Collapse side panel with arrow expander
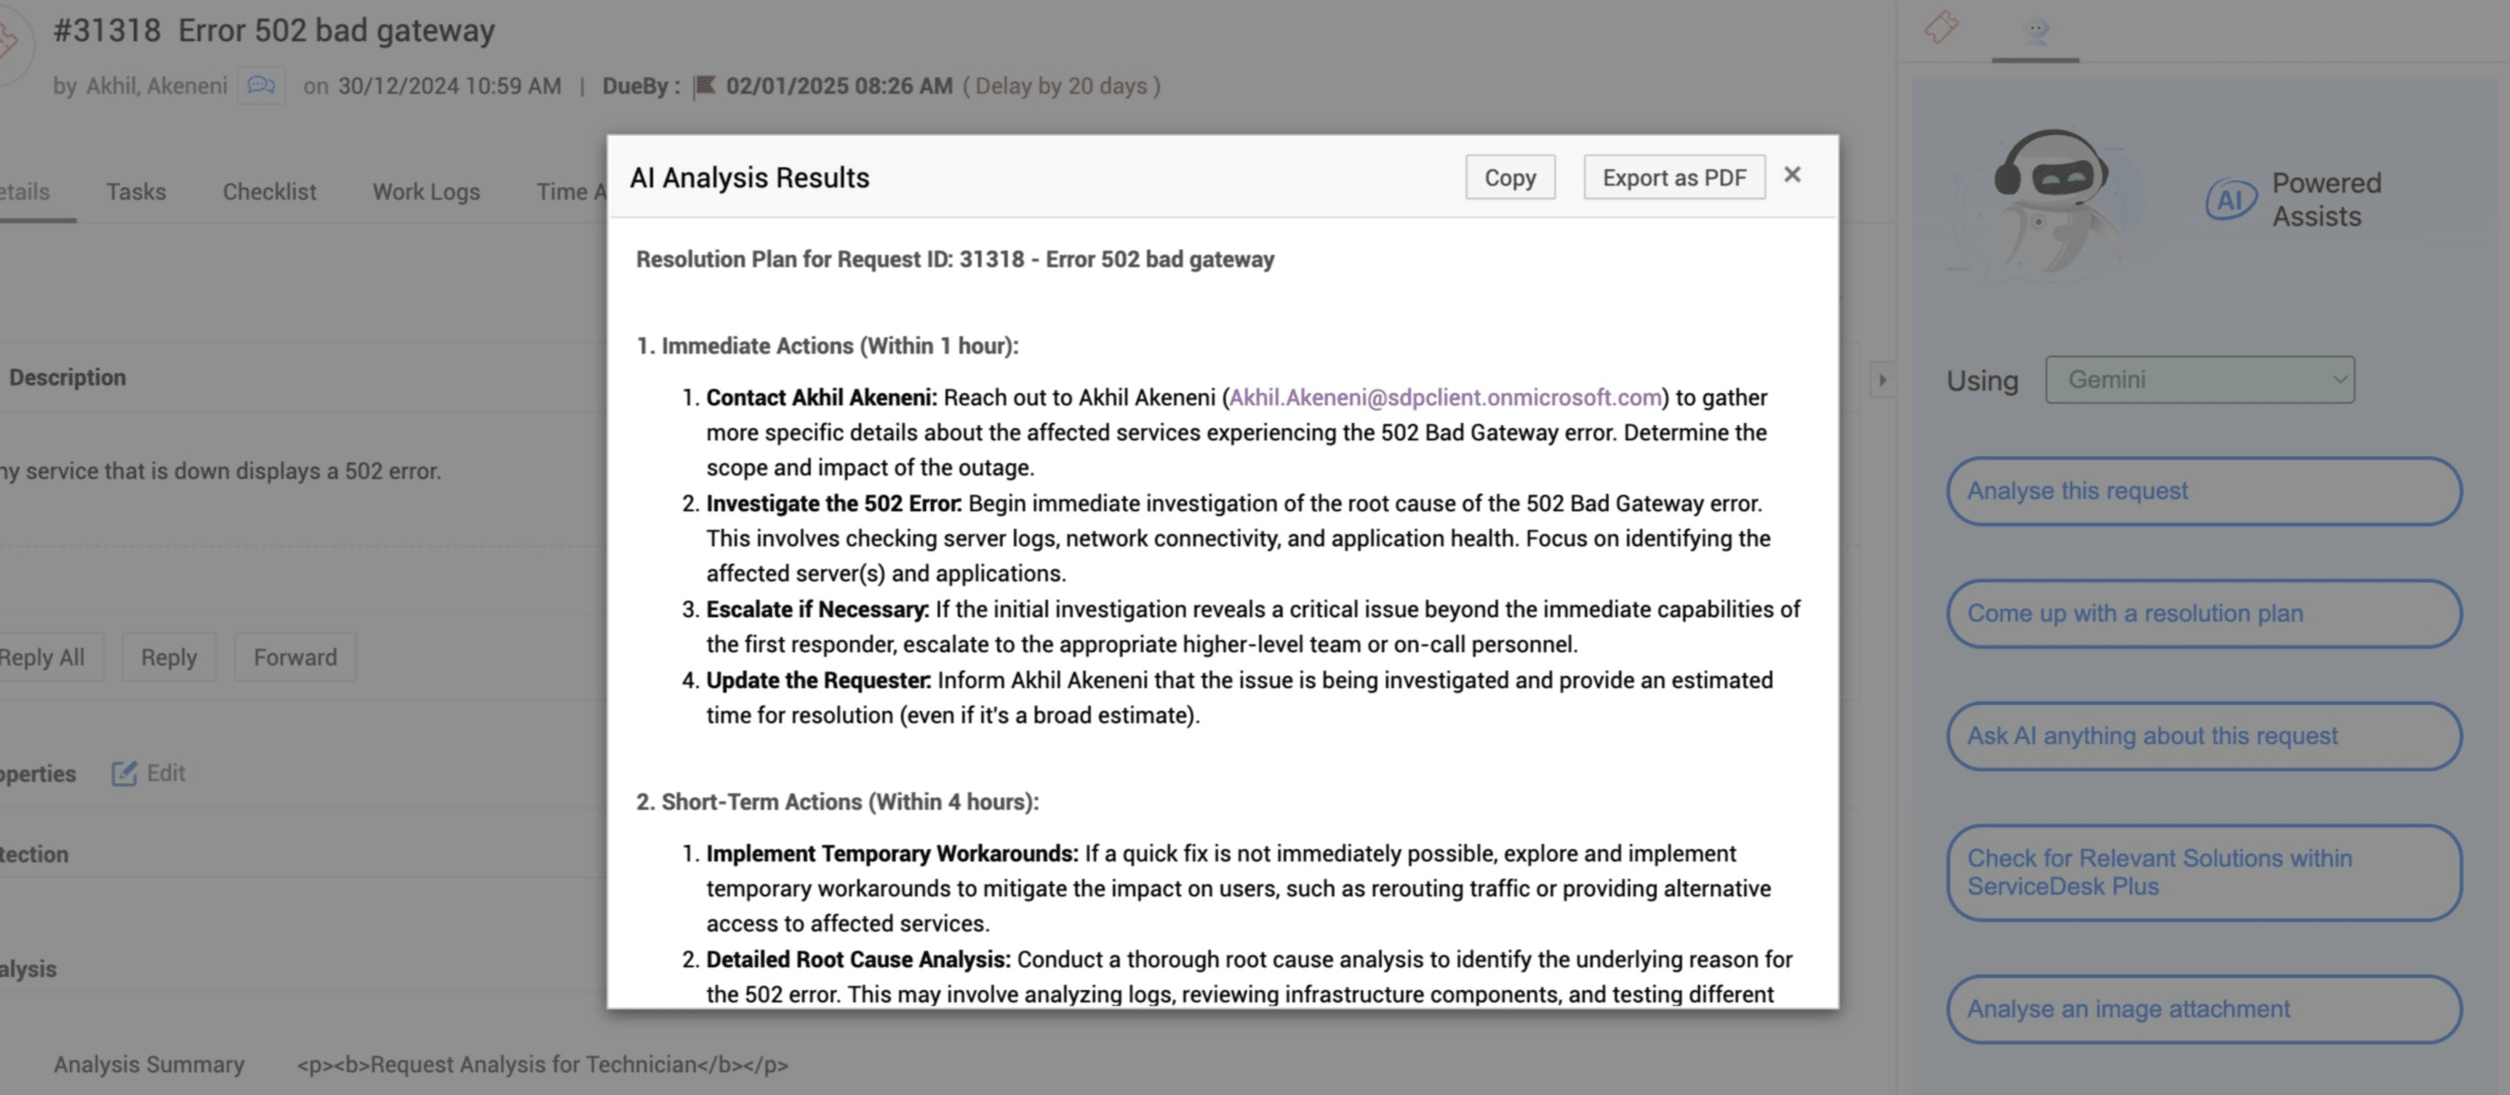The height and width of the screenshot is (1095, 2510). coord(1881,380)
